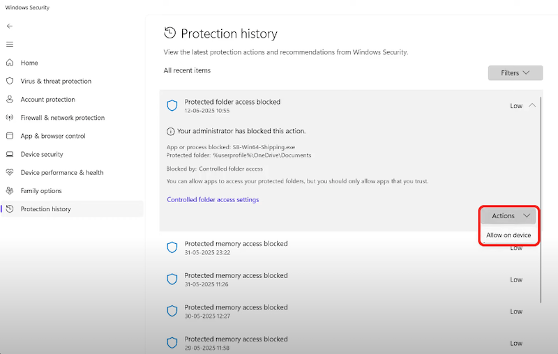Click the Device security laptop icon
Image resolution: width=558 pixels, height=354 pixels.
point(10,154)
